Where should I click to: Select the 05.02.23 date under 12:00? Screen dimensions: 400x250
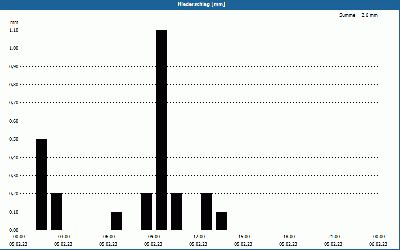click(x=198, y=244)
